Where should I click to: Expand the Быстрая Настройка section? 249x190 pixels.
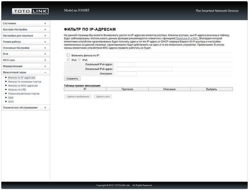[26, 30]
